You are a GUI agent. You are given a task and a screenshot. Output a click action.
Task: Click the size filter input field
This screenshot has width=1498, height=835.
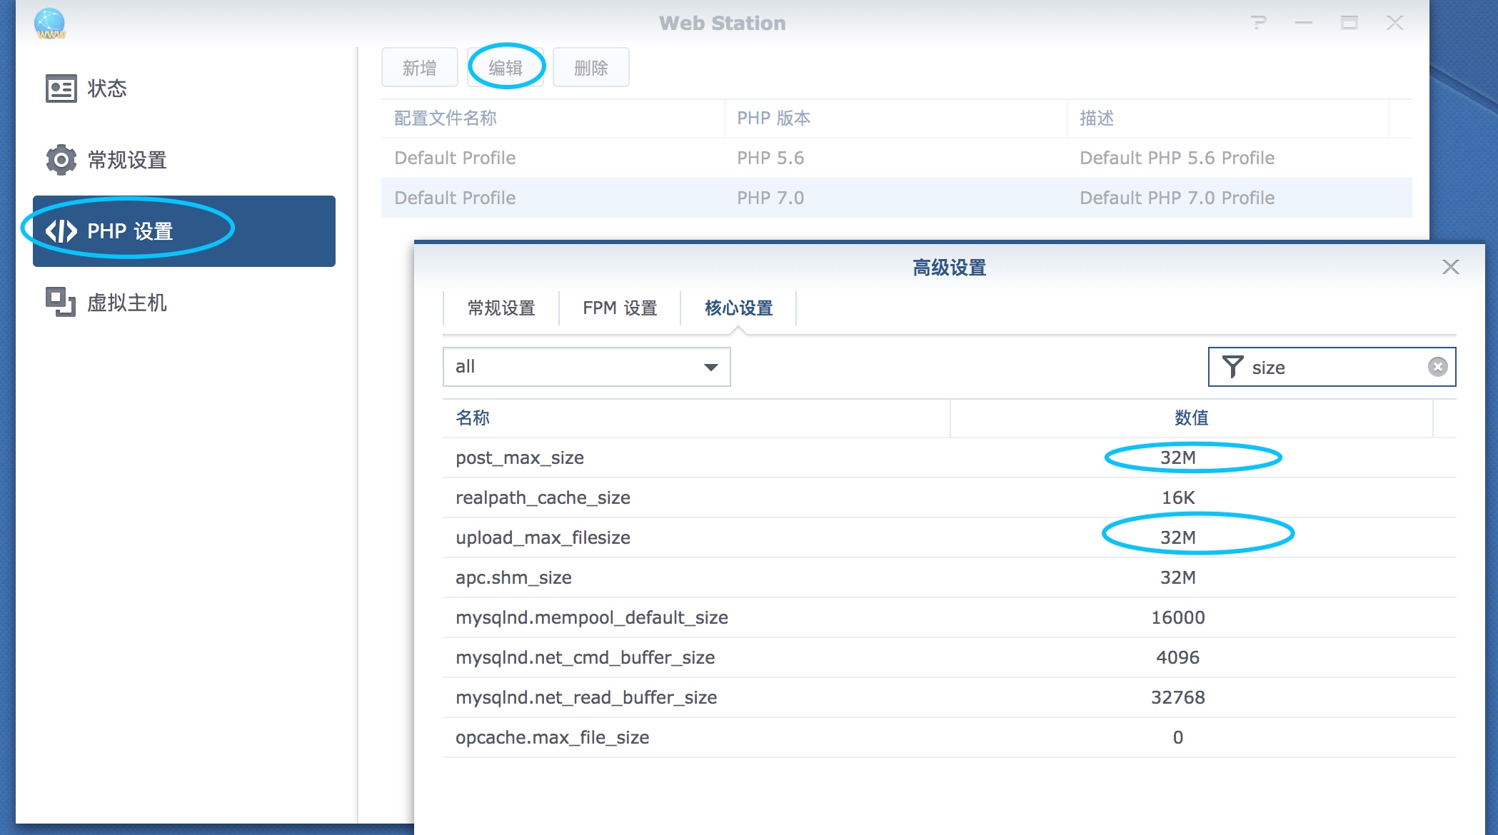(1332, 367)
